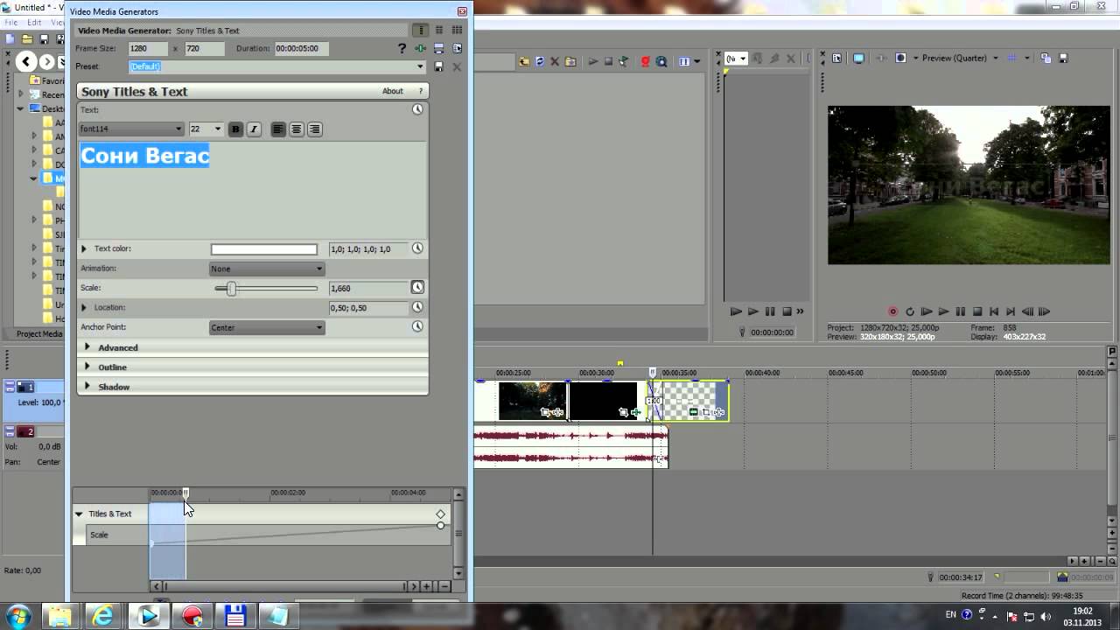
Task: Pause playback in video preview
Action: point(961,311)
